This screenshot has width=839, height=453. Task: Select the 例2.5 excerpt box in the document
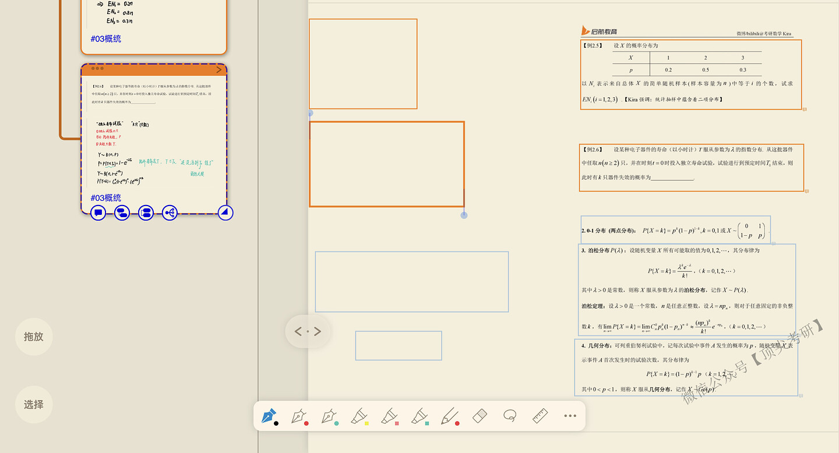click(x=691, y=75)
